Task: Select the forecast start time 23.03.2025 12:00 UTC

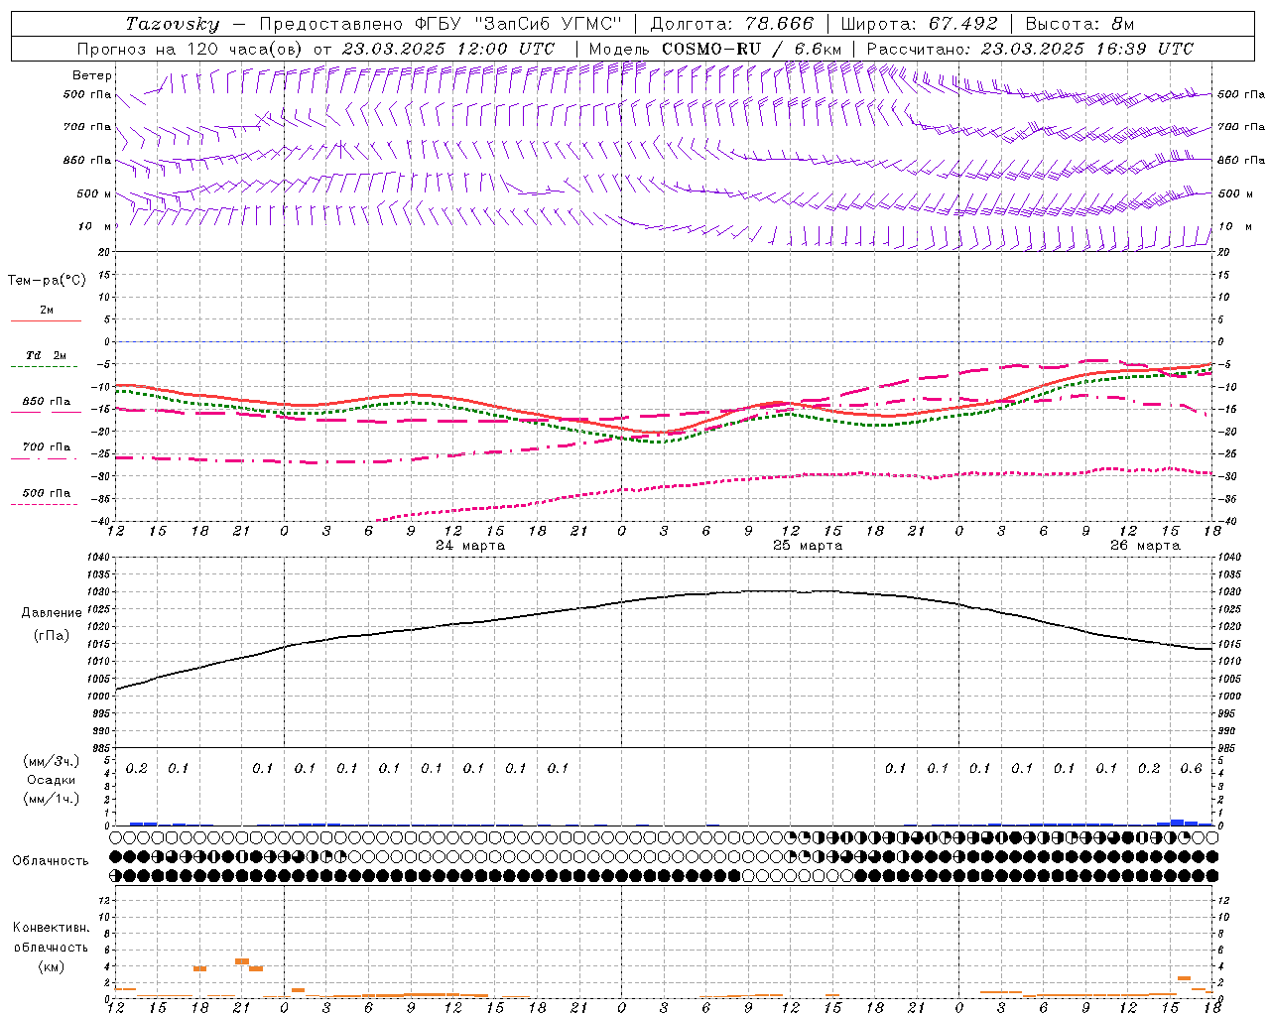Action: click(448, 49)
